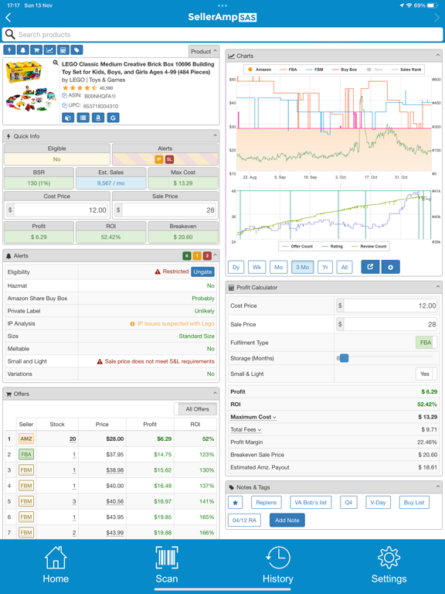
Task: Jump to Quick Info via the lightning bolt icon
Action: click(9, 50)
